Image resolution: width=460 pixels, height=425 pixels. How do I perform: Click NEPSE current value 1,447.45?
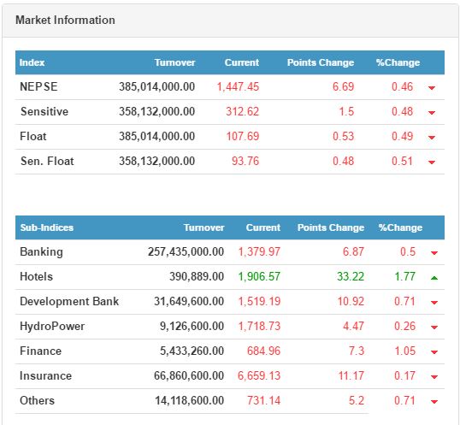coord(238,87)
